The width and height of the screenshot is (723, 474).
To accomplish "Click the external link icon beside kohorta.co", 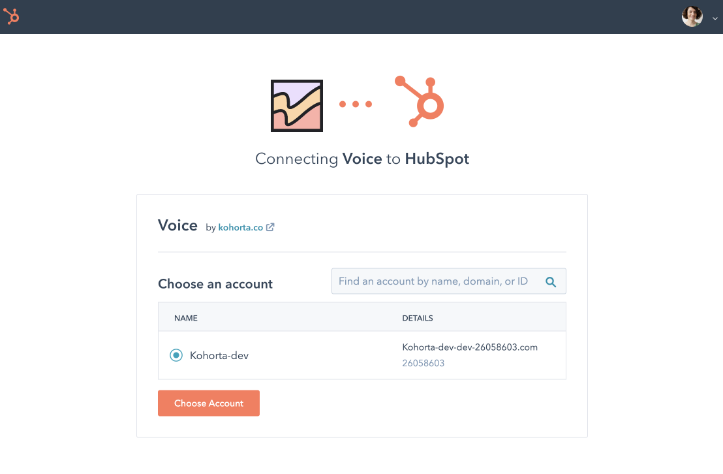I will coord(270,227).
